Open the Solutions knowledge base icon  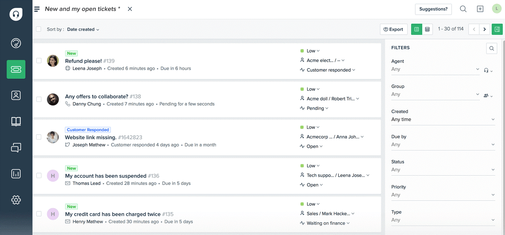[16, 121]
